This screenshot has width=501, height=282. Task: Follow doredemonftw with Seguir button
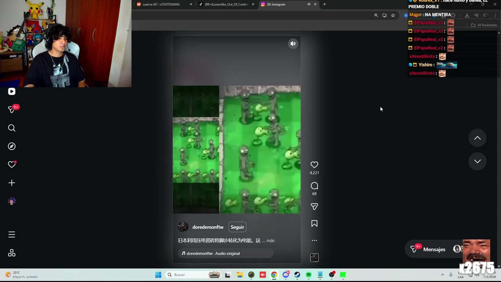coord(237,227)
